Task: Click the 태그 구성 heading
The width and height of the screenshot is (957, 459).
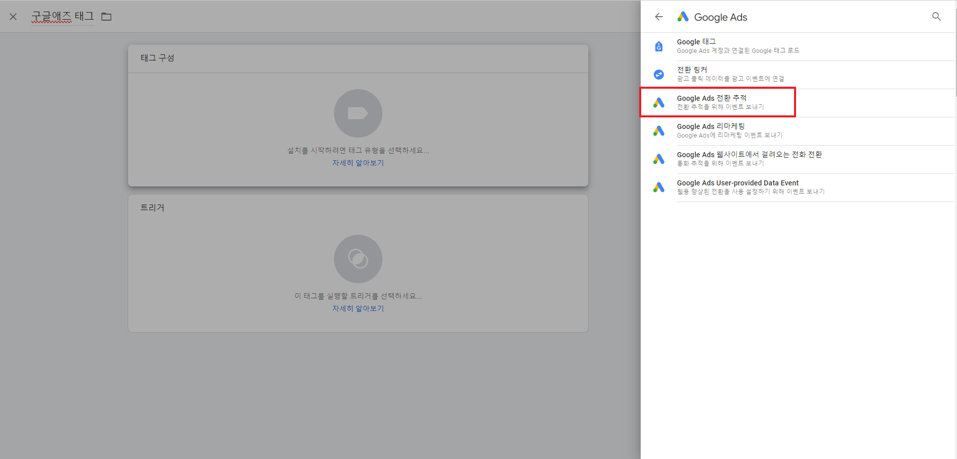Action: (x=157, y=58)
